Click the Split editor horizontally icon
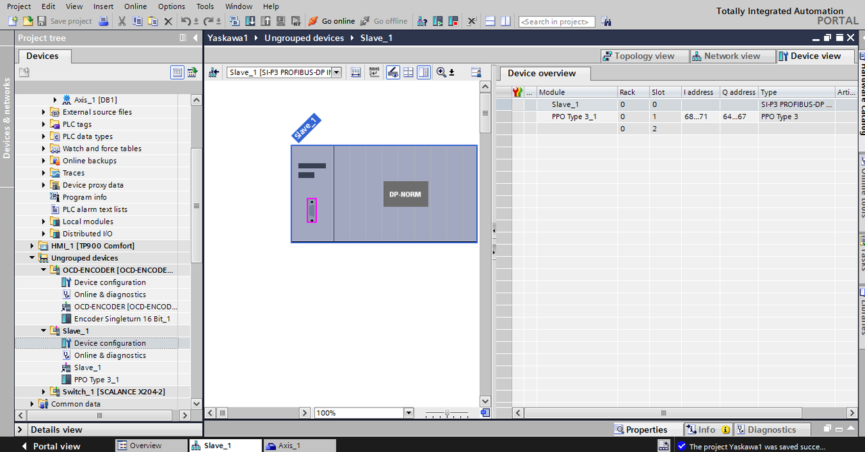Screen dimensions: 865x452 click(x=491, y=21)
